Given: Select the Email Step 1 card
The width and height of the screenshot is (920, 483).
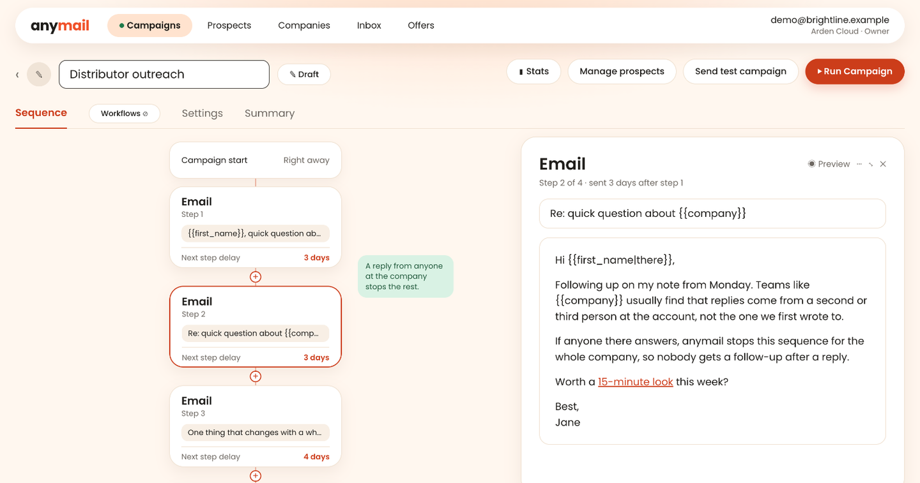Looking at the screenshot, I should click(x=256, y=227).
